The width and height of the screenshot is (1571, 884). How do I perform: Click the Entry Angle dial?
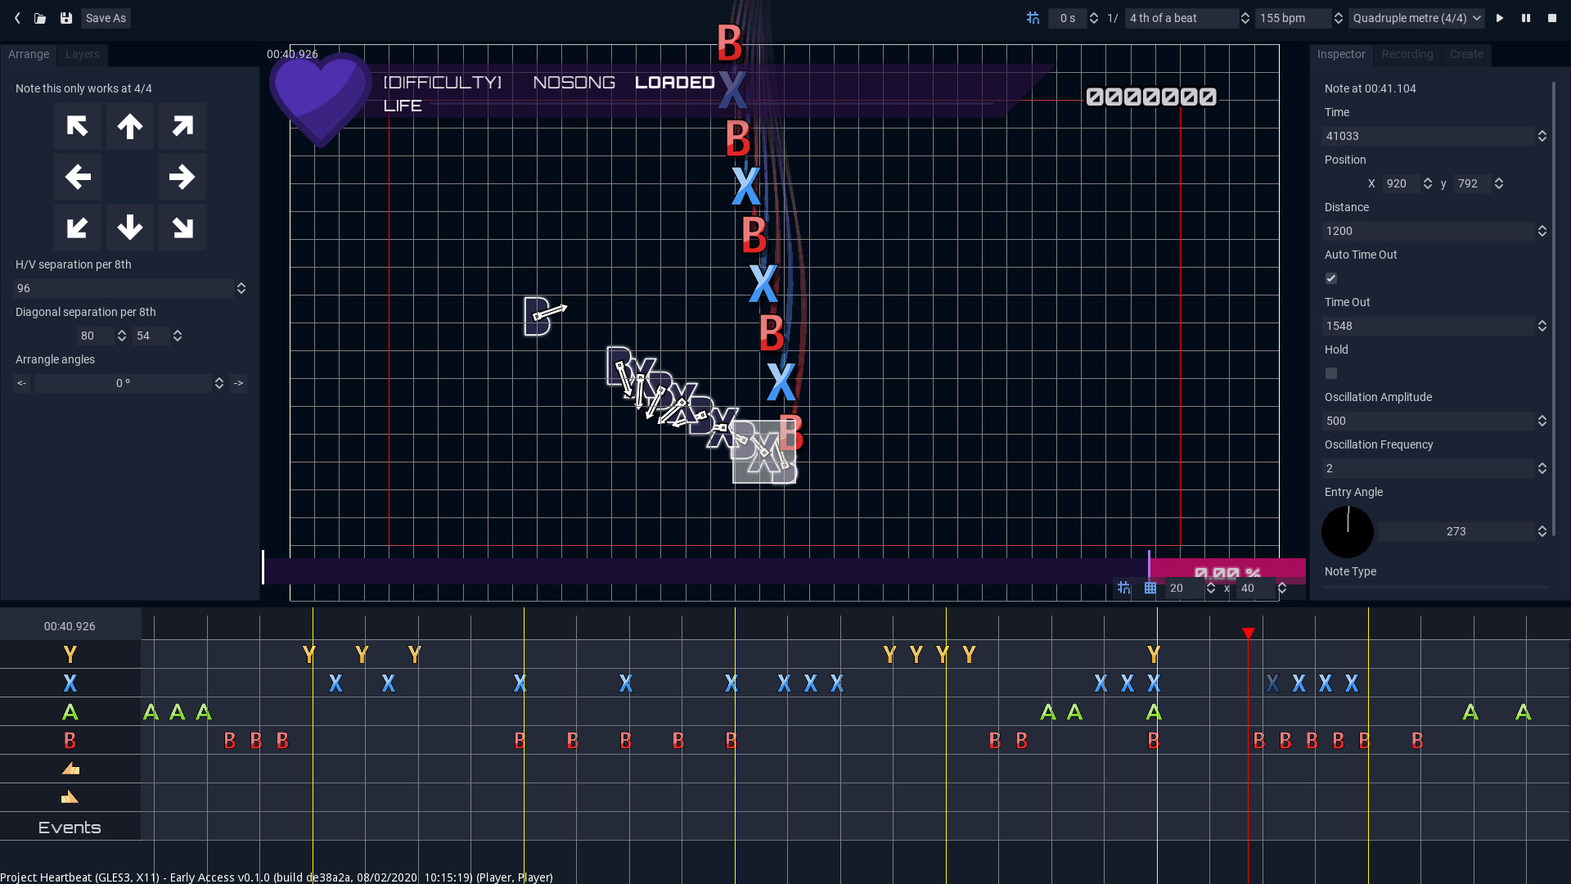pos(1348,531)
